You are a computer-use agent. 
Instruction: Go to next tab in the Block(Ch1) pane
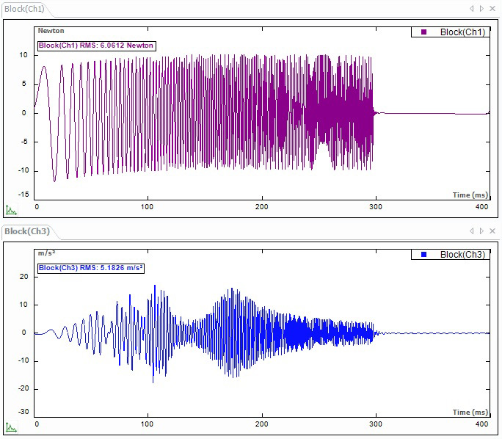481,9
